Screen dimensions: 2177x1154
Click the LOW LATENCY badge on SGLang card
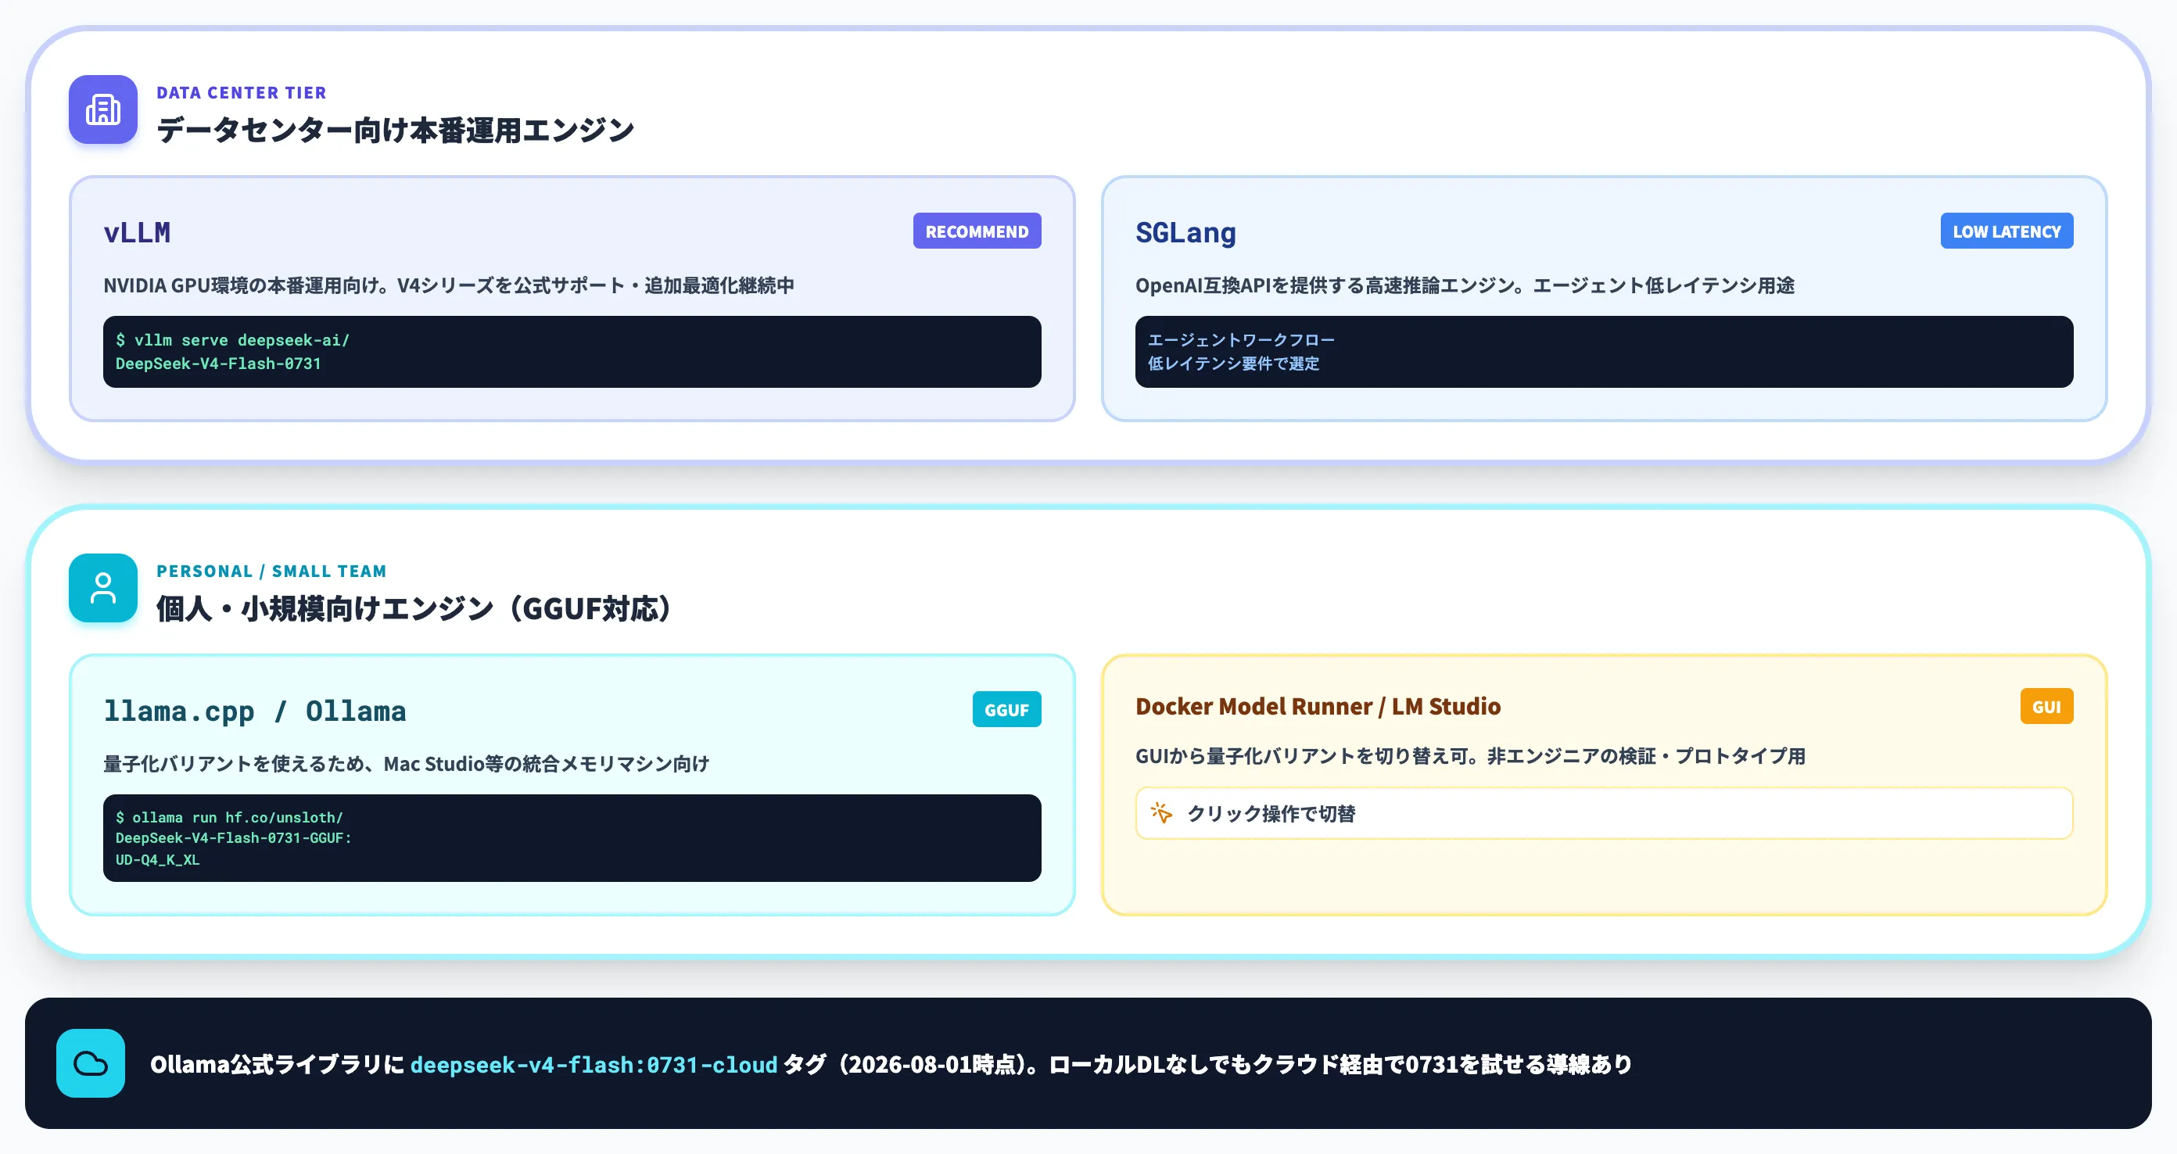coord(2007,231)
